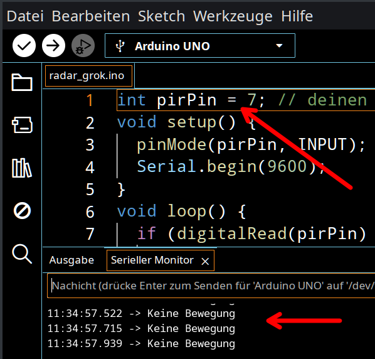The width and height of the screenshot is (375, 359).
Task: Close the Serieller Monitor tab
Action: pos(205,261)
